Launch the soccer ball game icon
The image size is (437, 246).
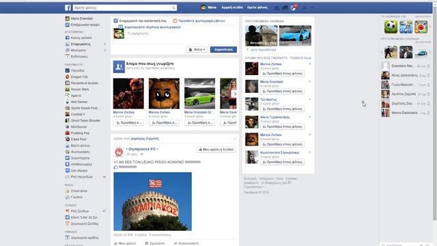tap(391, 27)
